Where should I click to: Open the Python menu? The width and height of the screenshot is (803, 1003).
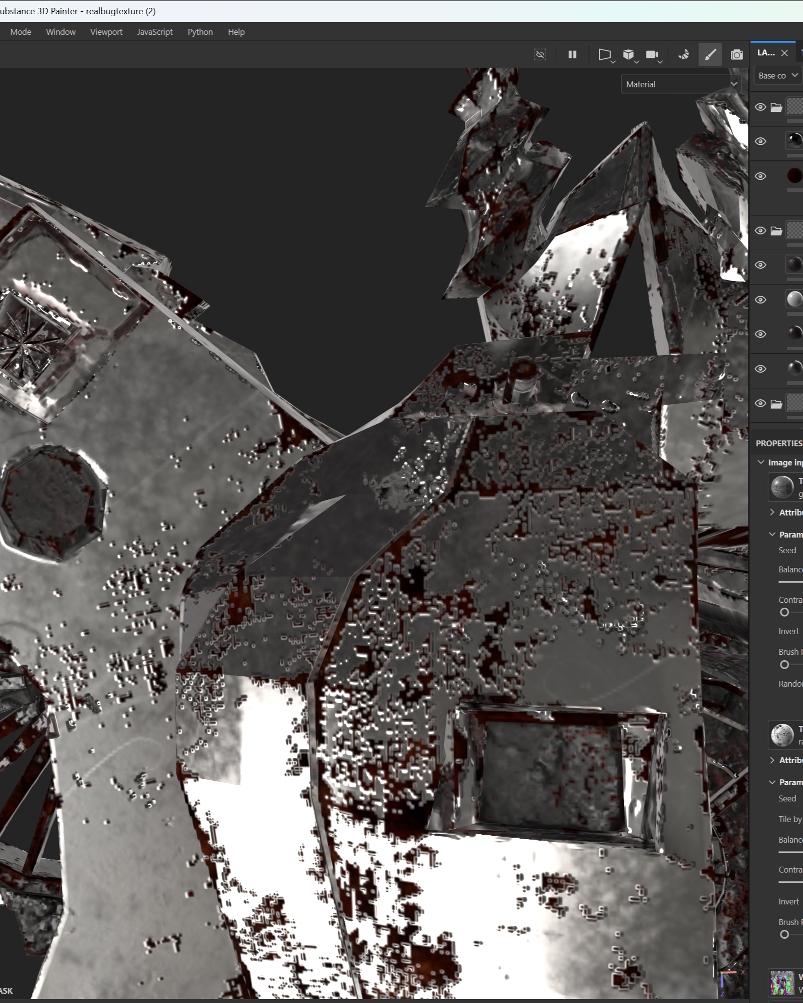tap(200, 32)
